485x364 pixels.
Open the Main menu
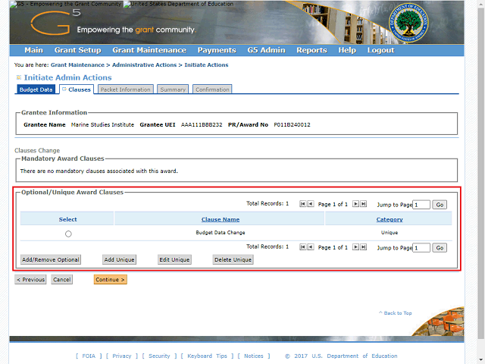click(33, 50)
